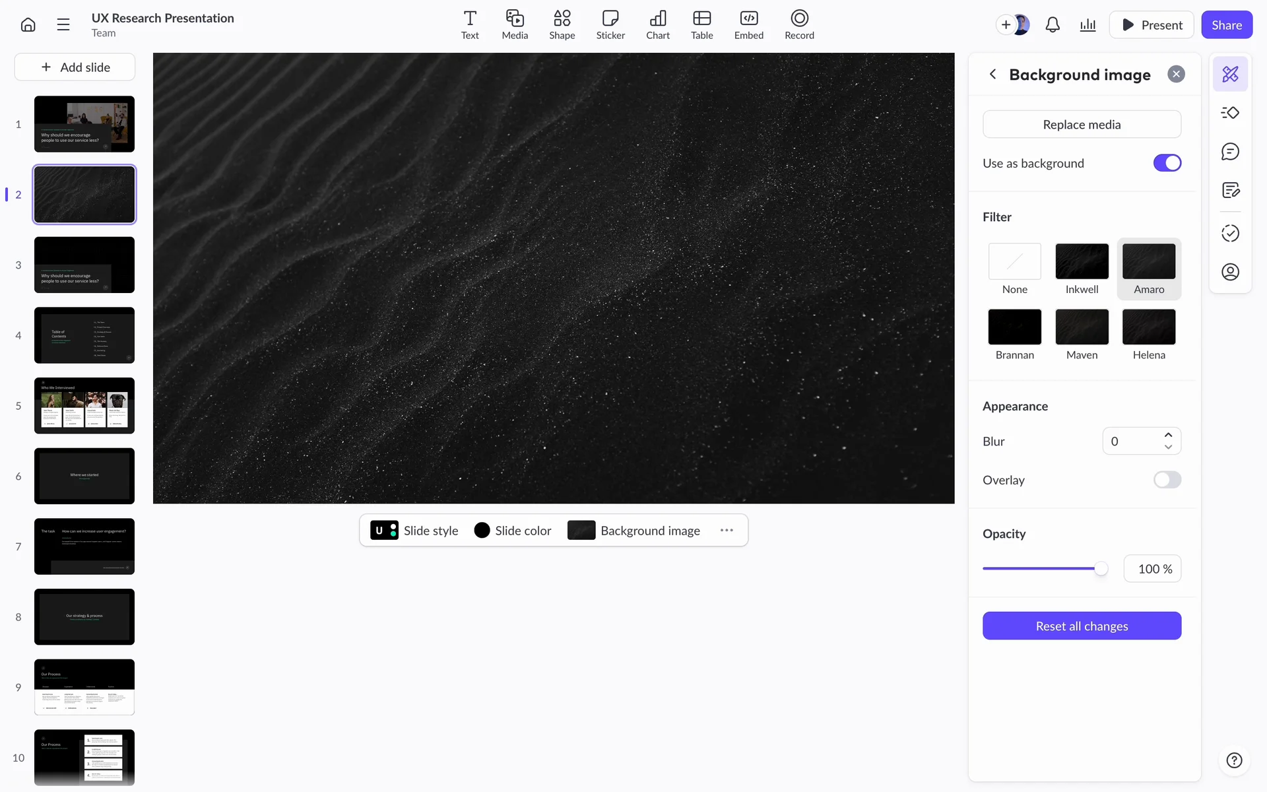This screenshot has height=792, width=1267.
Task: Open analytics bar chart icon
Action: 1088,25
